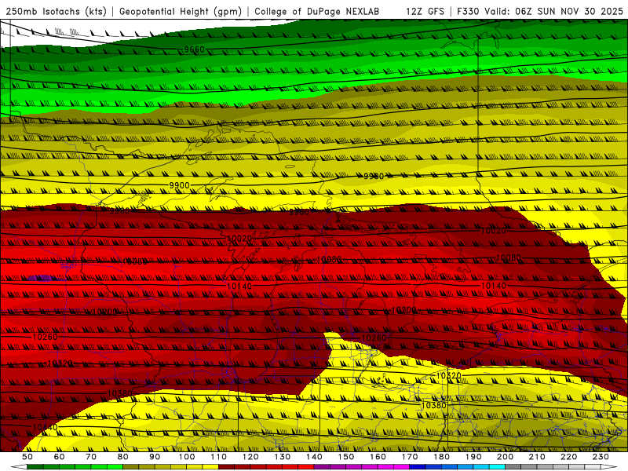Click the 160 knot scale label
This screenshot has width=628, height=471.
[378, 457]
